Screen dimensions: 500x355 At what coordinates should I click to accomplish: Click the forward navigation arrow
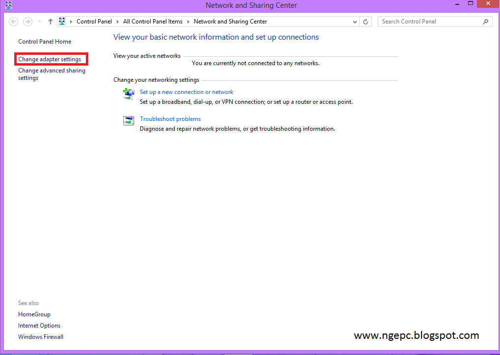pos(27,21)
